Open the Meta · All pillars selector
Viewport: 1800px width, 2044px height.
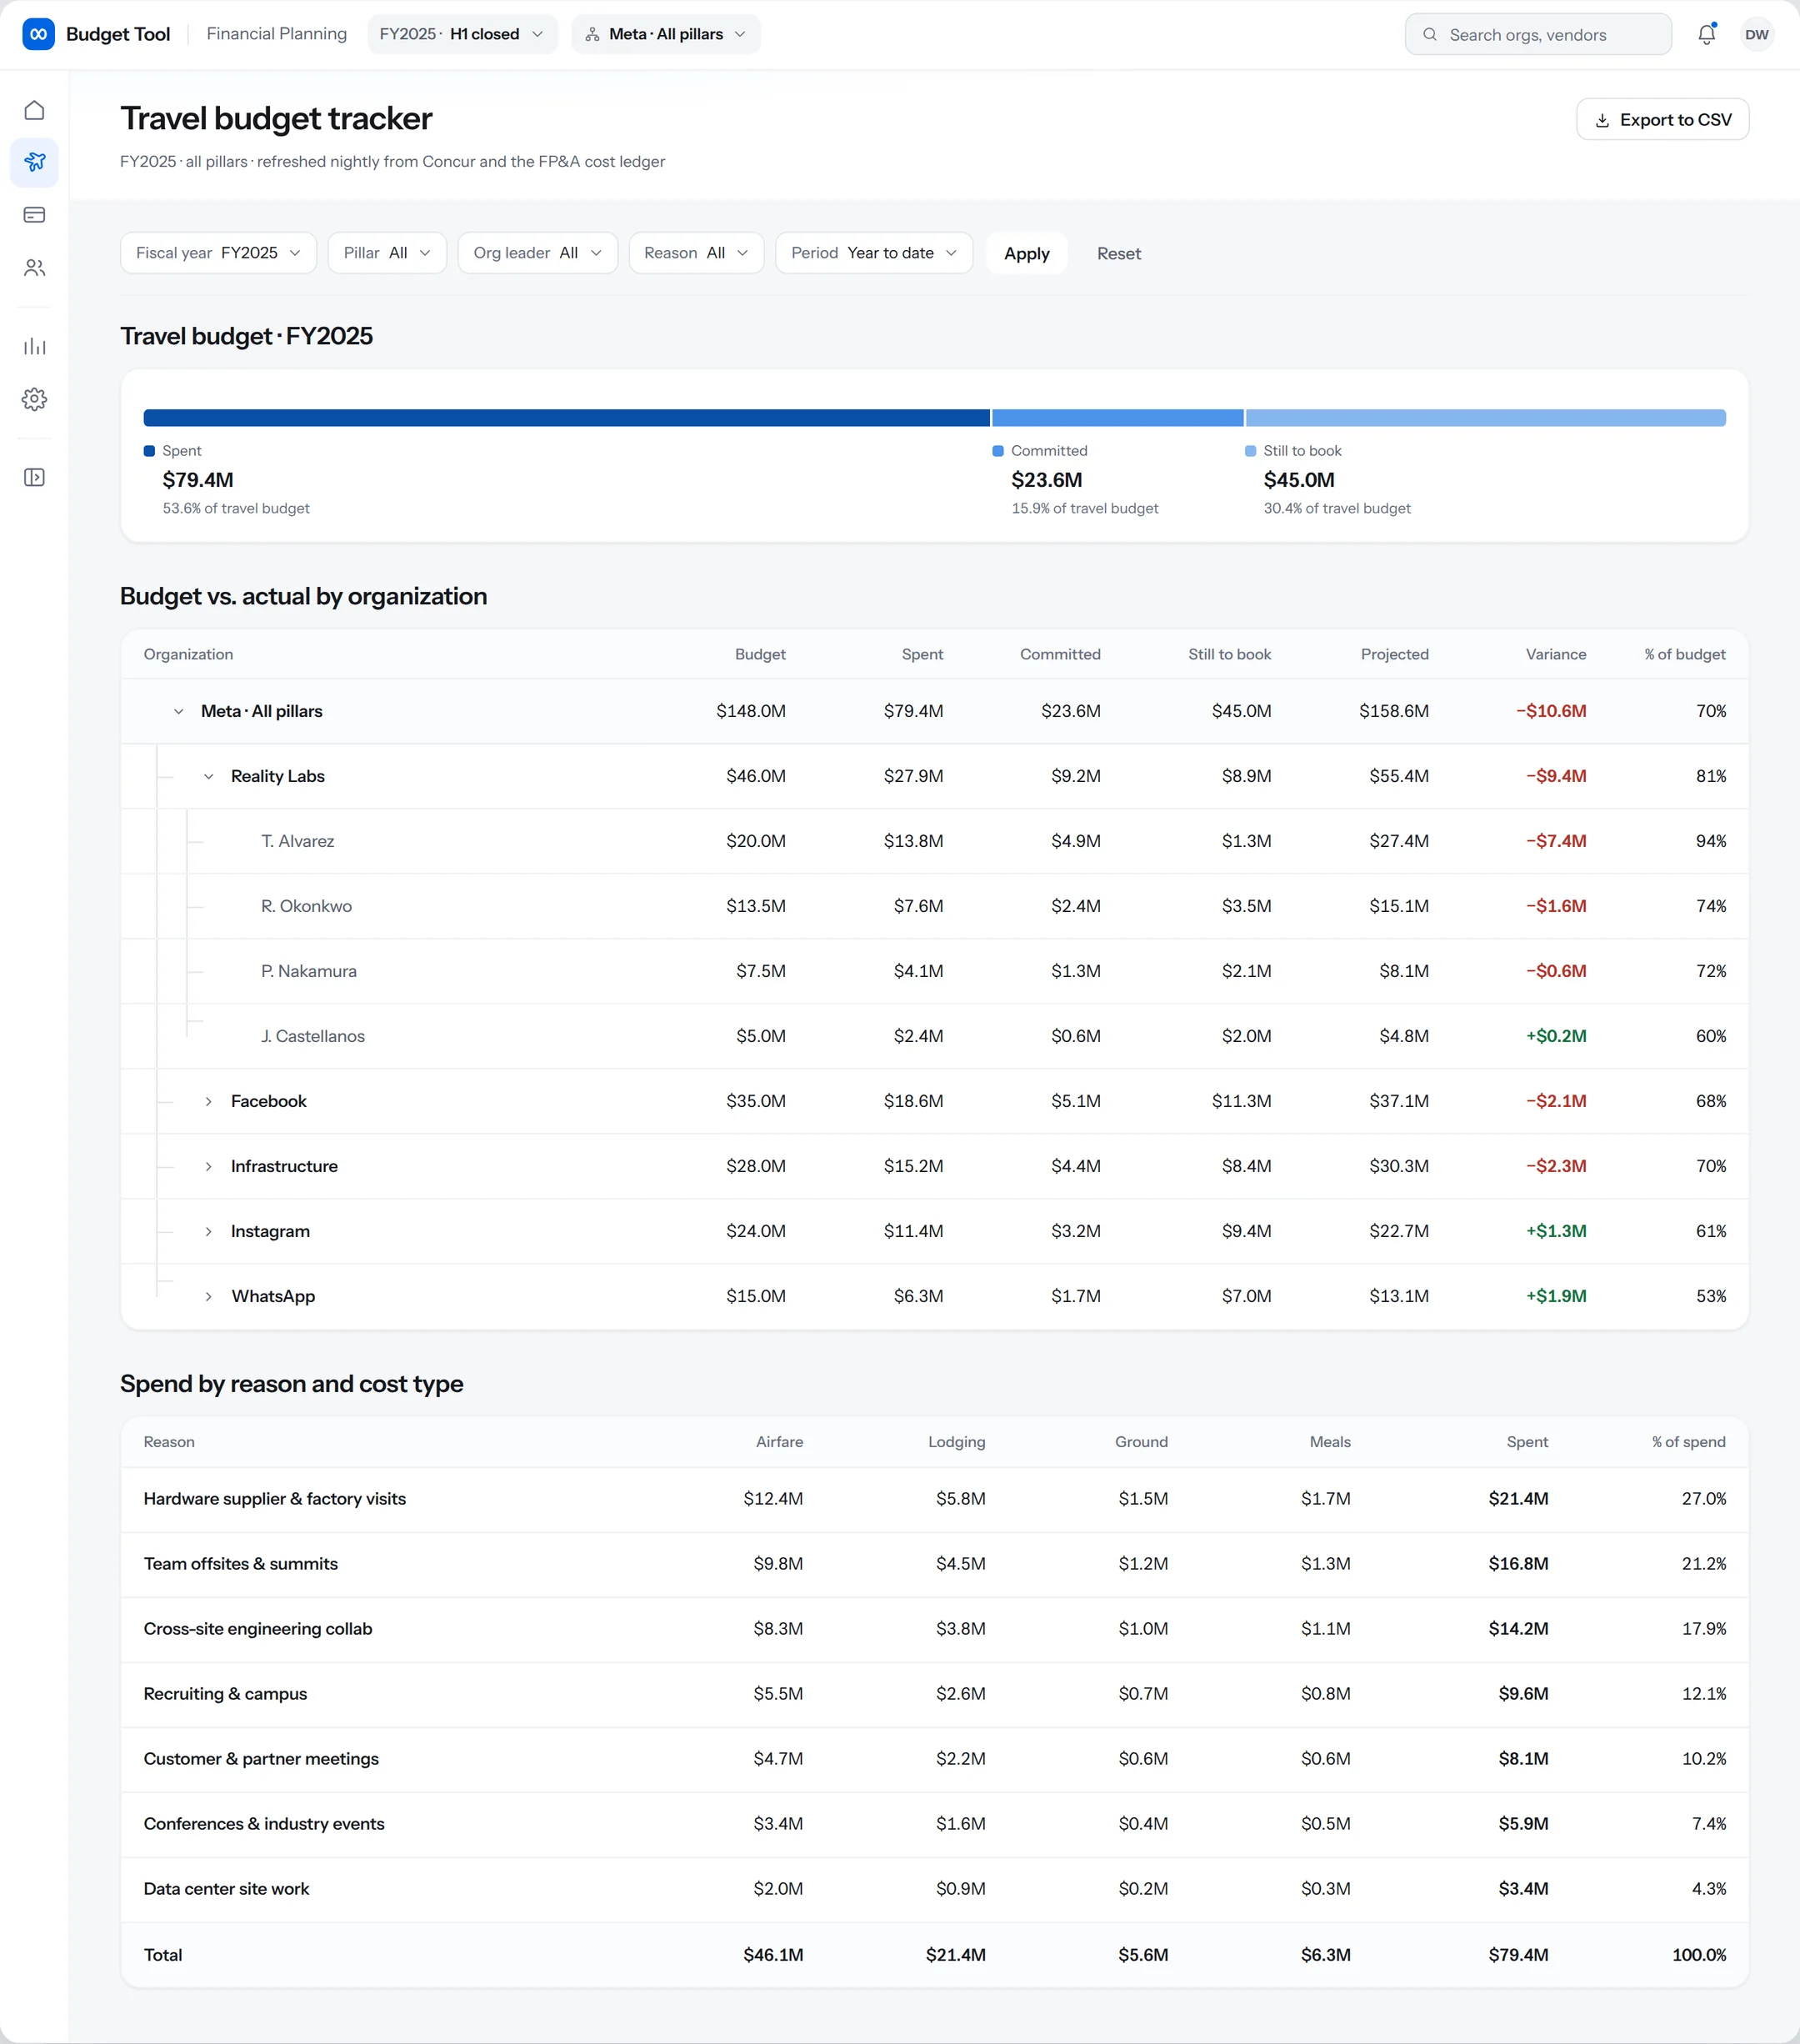tap(666, 34)
